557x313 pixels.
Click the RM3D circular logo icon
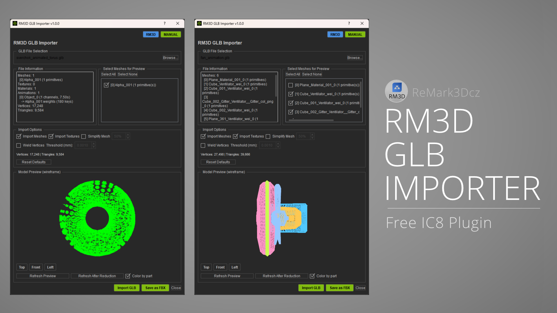pyautogui.click(x=396, y=91)
